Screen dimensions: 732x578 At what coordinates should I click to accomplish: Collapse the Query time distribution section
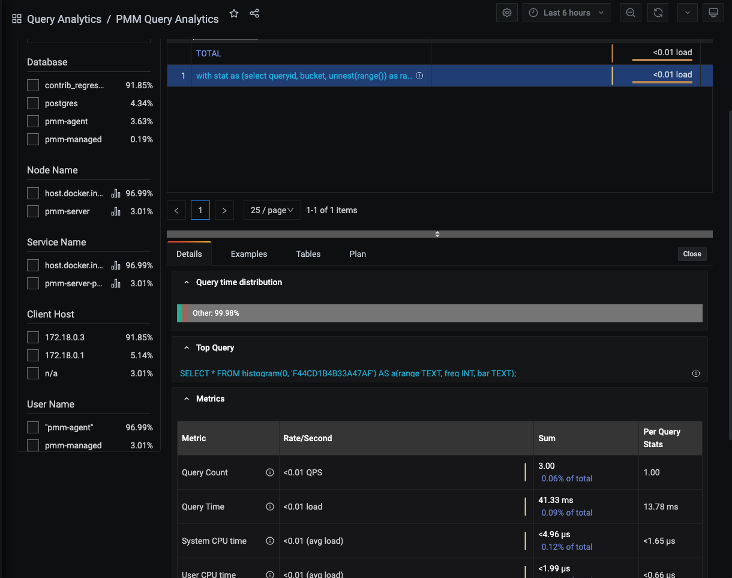[187, 282]
